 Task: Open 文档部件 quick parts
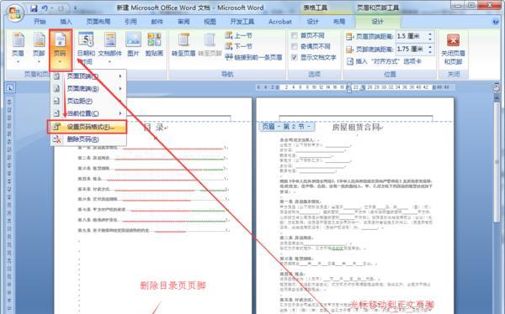[x=109, y=48]
